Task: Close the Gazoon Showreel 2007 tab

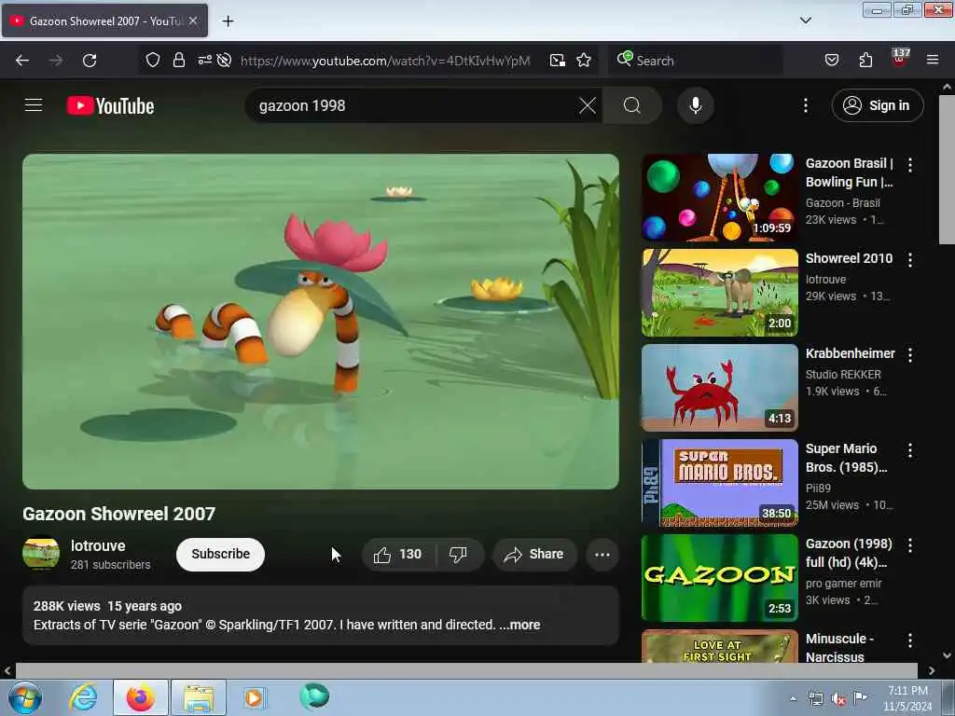Action: point(193,21)
